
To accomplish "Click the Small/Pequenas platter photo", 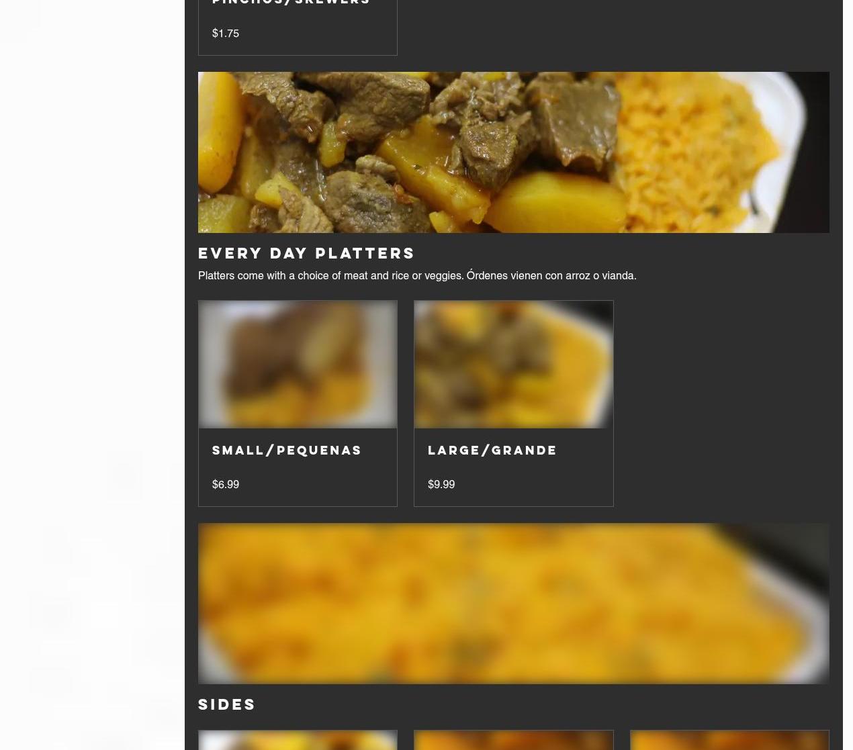I will pos(298,364).
